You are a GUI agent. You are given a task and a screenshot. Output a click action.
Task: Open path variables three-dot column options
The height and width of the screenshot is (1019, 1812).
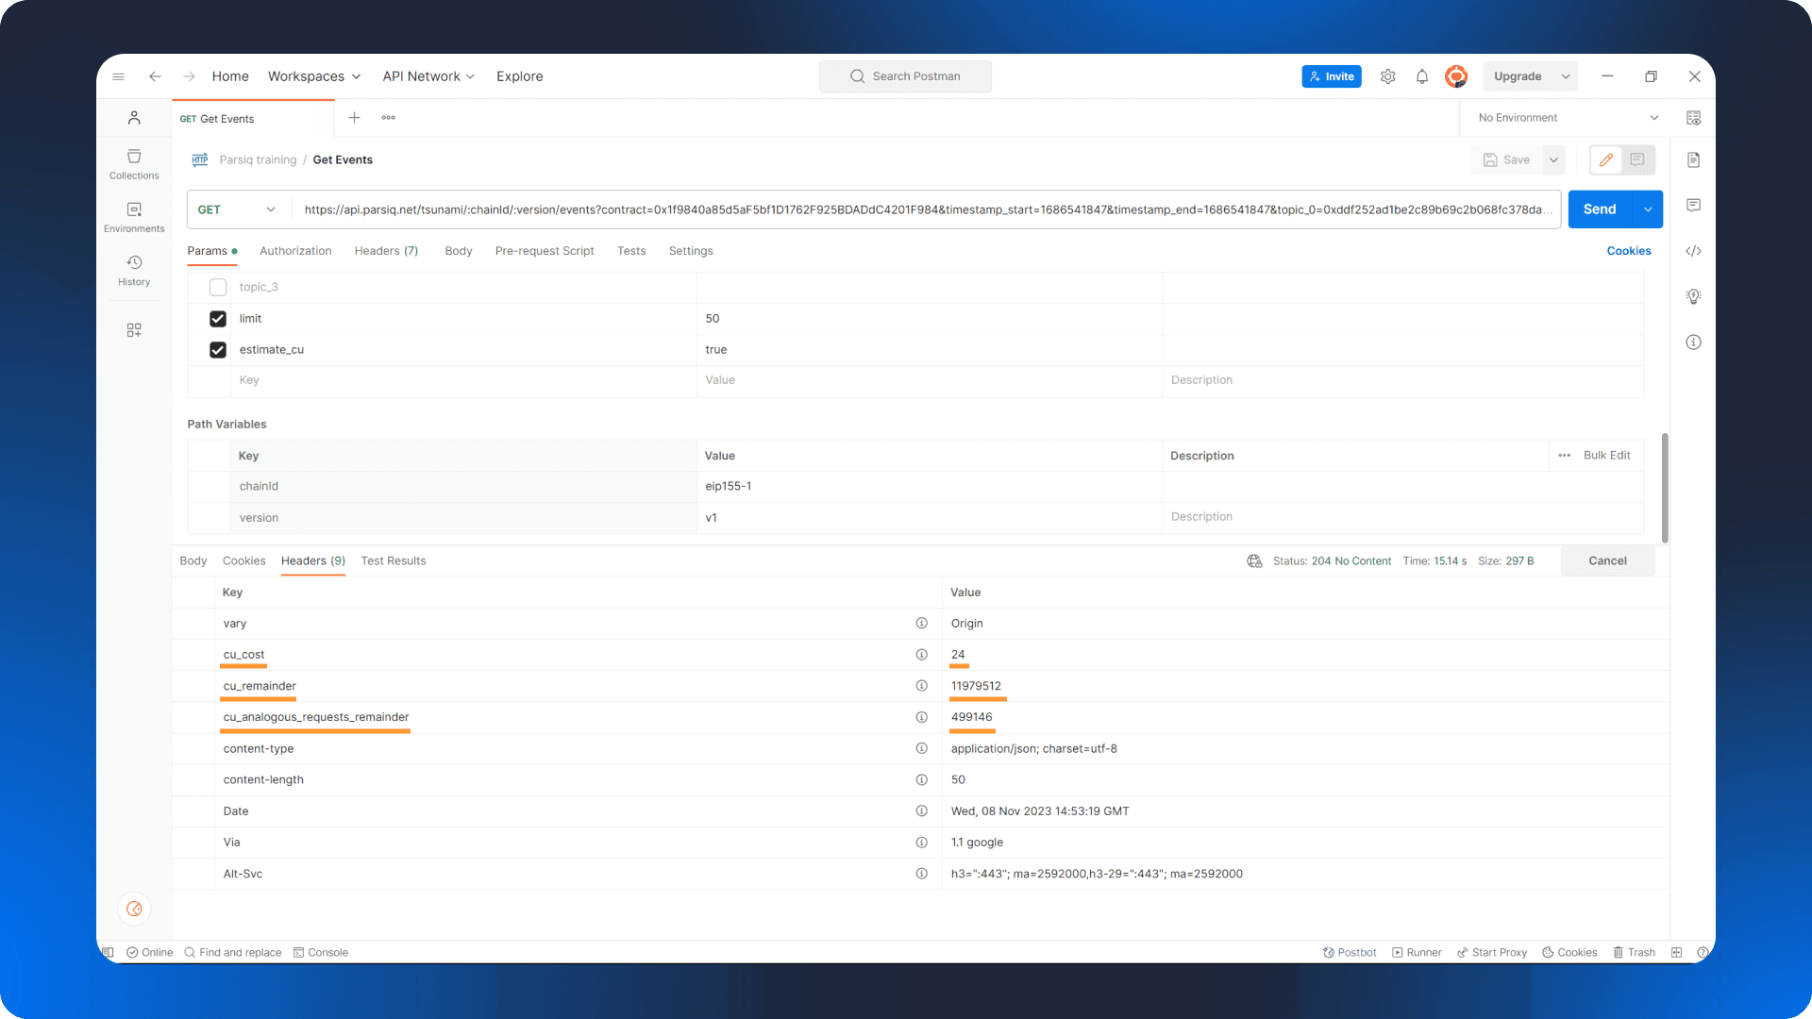1564,456
